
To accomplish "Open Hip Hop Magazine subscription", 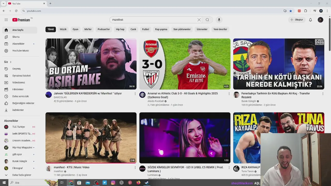I will (x=20, y=148).
